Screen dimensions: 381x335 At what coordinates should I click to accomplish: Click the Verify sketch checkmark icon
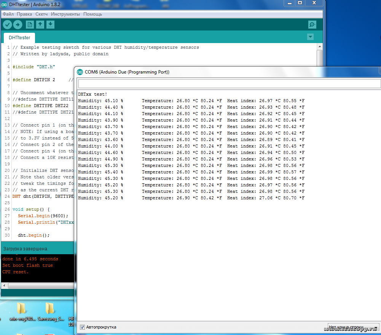click(8, 25)
